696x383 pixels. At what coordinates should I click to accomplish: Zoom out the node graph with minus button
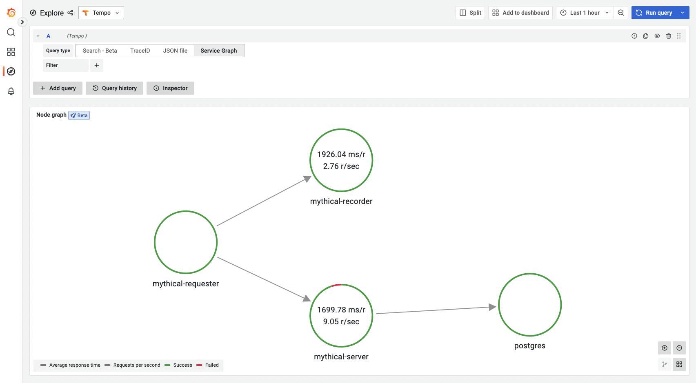click(x=679, y=348)
